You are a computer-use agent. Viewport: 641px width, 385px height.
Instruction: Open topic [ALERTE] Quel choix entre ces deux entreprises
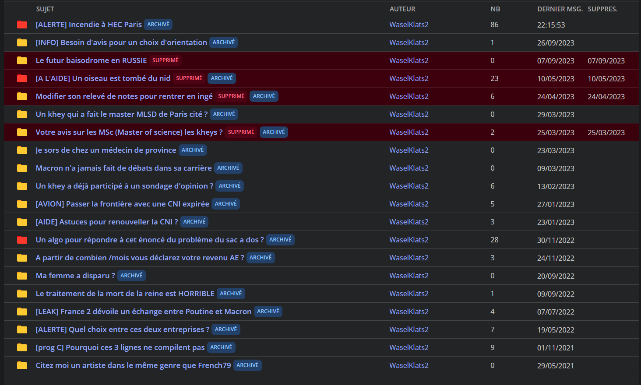123,329
